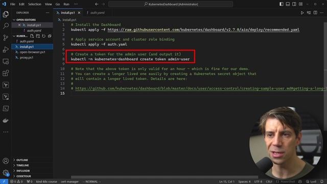Refresh the Explorer file list
The image size is (327, 184).
[43, 36]
